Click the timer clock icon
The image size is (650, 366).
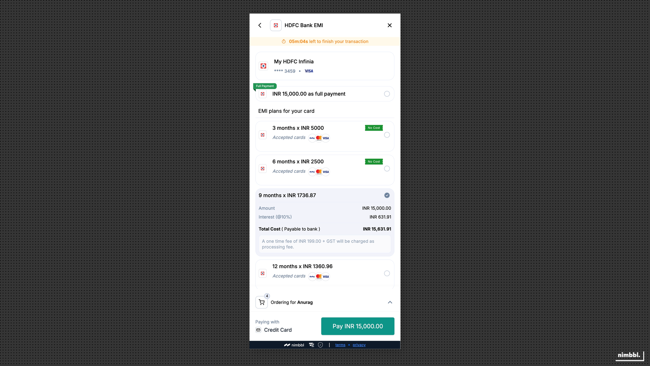click(x=284, y=42)
